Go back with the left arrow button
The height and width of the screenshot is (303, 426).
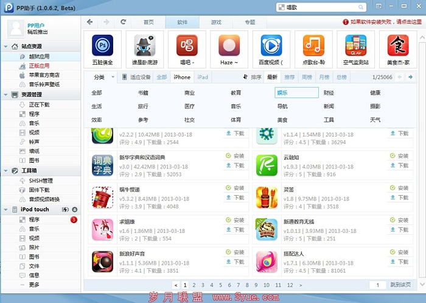(90, 22)
